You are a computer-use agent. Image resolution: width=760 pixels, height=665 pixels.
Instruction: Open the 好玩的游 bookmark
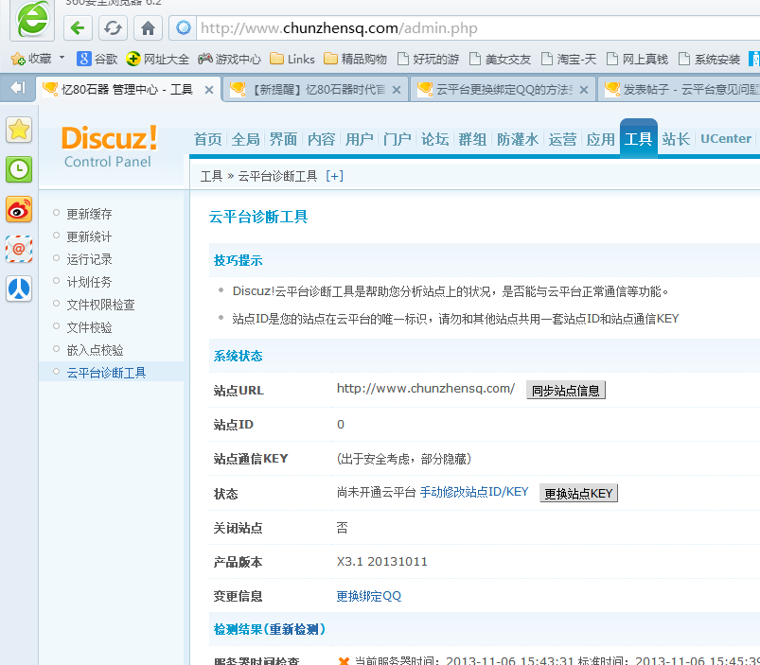pos(428,59)
